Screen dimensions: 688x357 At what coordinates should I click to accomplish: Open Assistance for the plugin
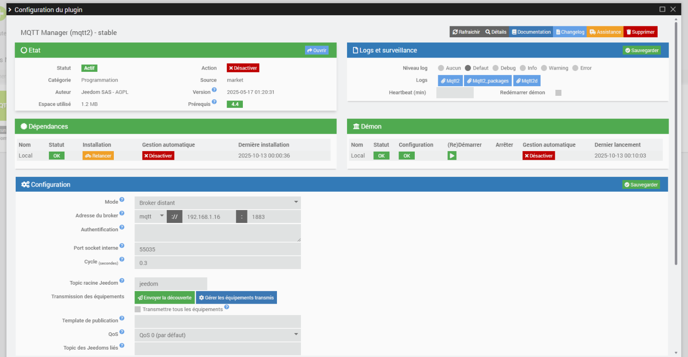tap(605, 32)
